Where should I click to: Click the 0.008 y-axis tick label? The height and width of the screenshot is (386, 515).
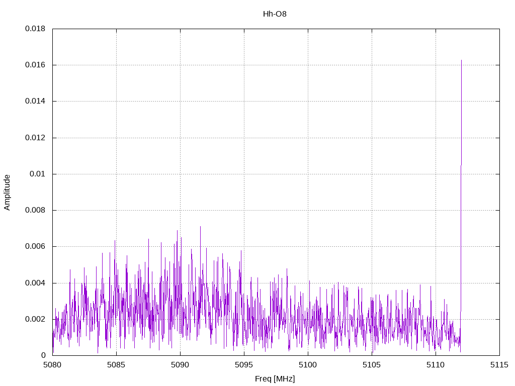click(x=35, y=210)
